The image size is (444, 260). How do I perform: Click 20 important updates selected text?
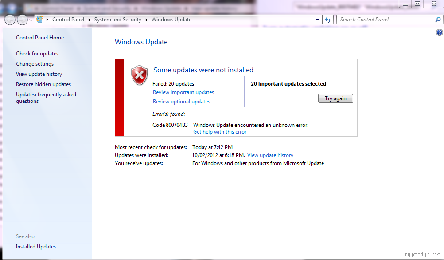288,84
